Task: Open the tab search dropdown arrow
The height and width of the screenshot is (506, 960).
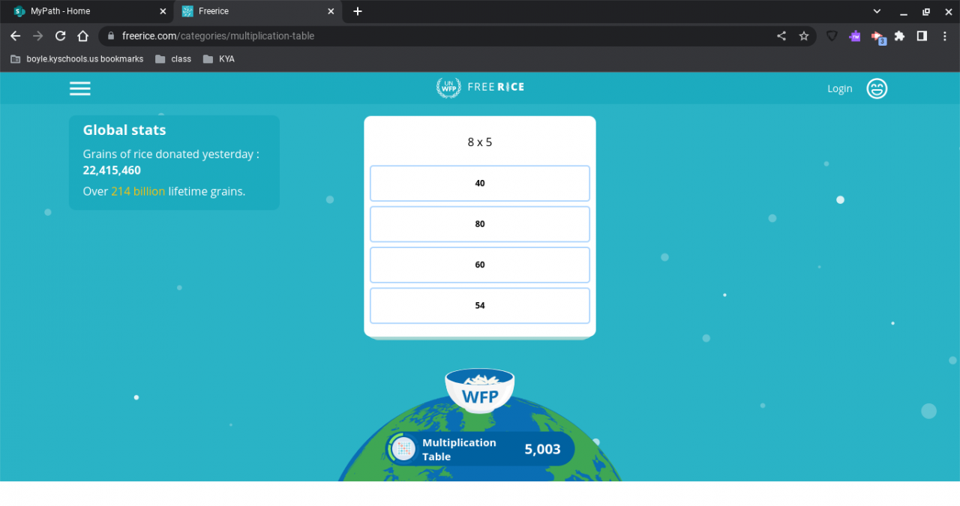Action: (877, 11)
